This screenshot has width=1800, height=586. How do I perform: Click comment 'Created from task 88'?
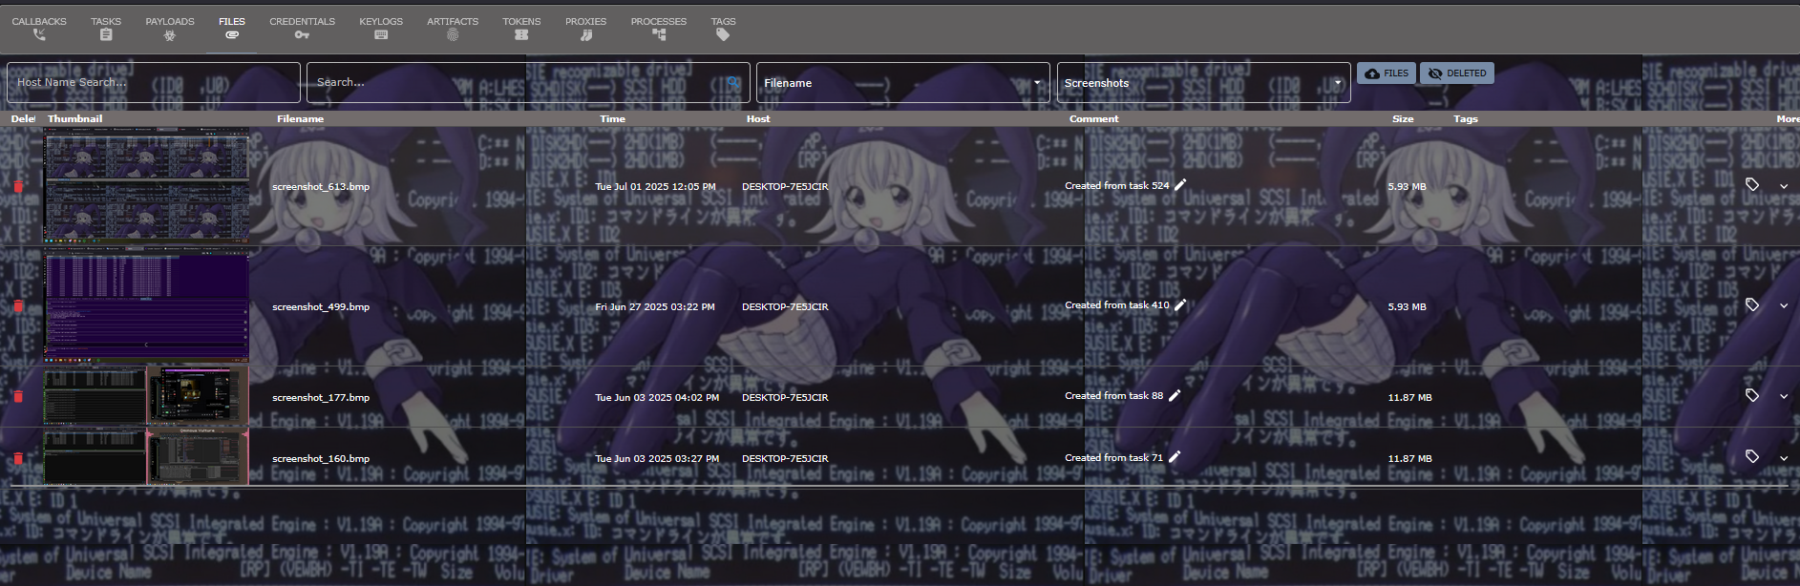(1113, 395)
